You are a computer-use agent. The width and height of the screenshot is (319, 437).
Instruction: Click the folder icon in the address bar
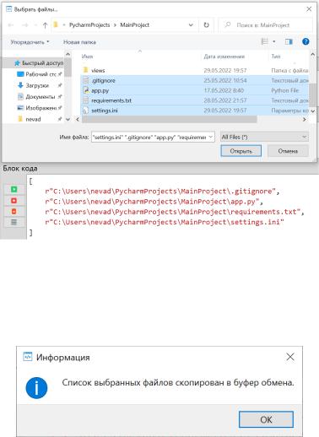point(56,24)
